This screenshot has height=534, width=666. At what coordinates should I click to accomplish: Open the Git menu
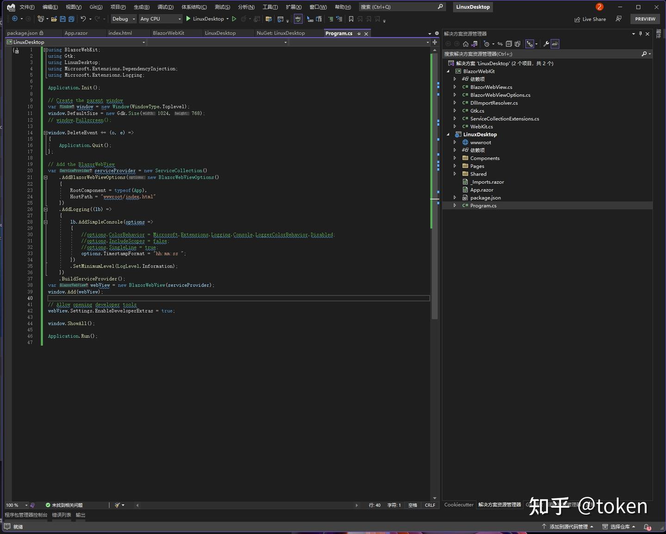tap(96, 6)
